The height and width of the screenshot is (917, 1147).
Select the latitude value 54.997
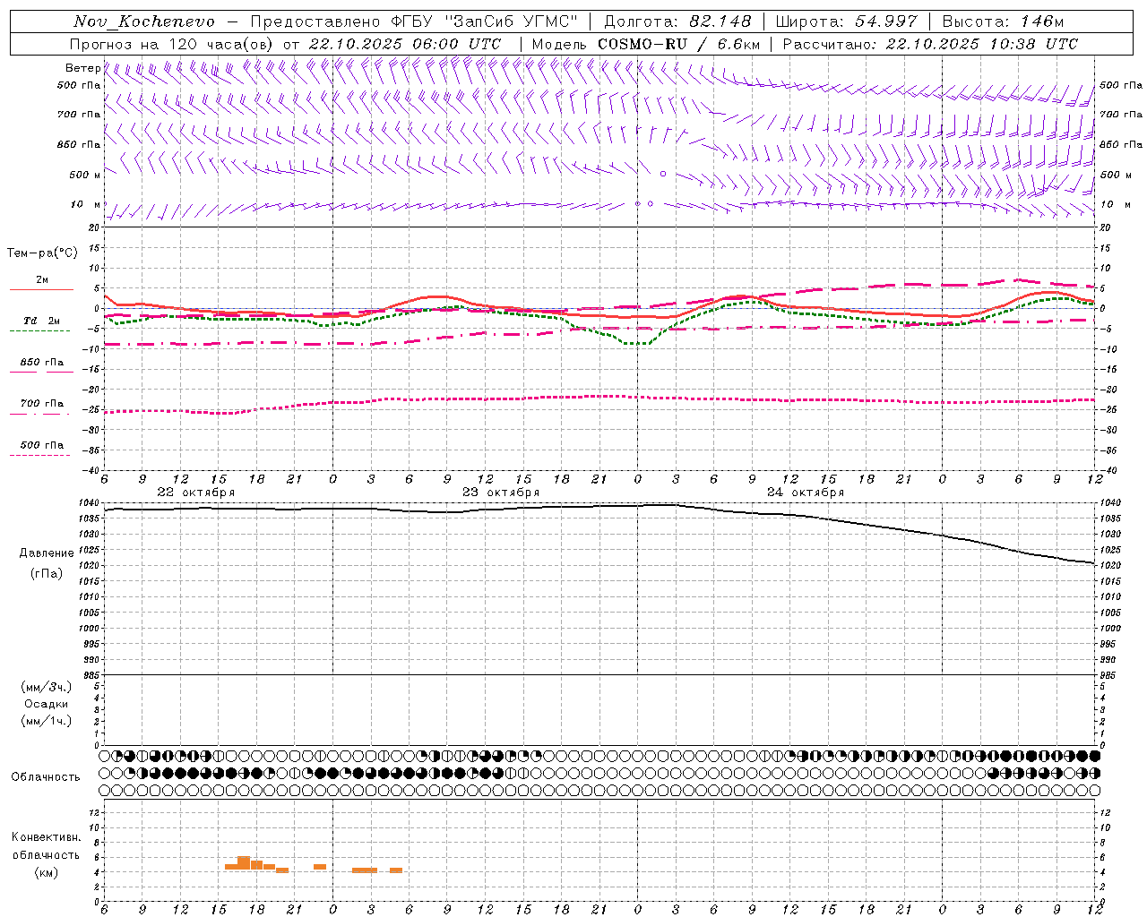point(887,21)
